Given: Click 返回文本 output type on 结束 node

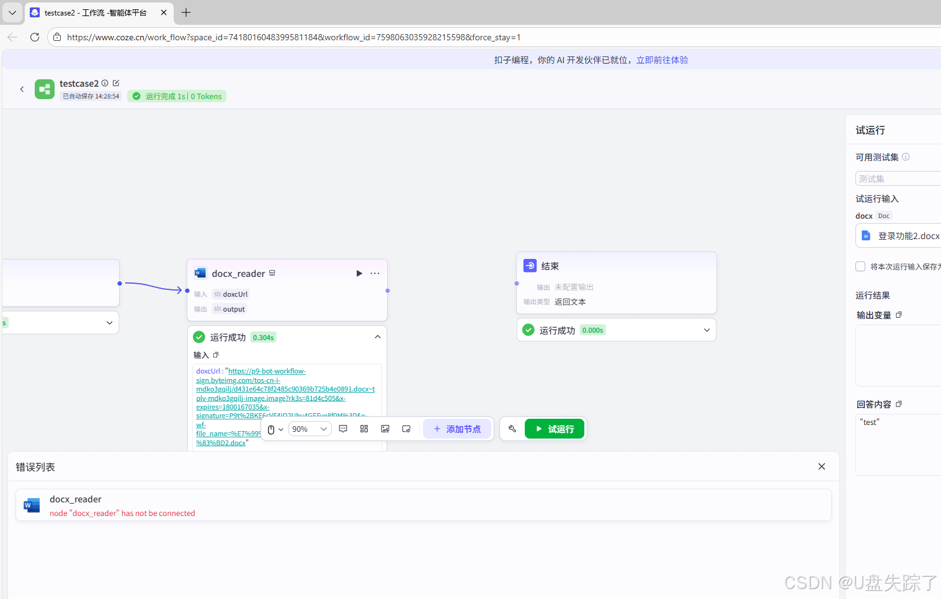Looking at the screenshot, I should click(x=570, y=302).
